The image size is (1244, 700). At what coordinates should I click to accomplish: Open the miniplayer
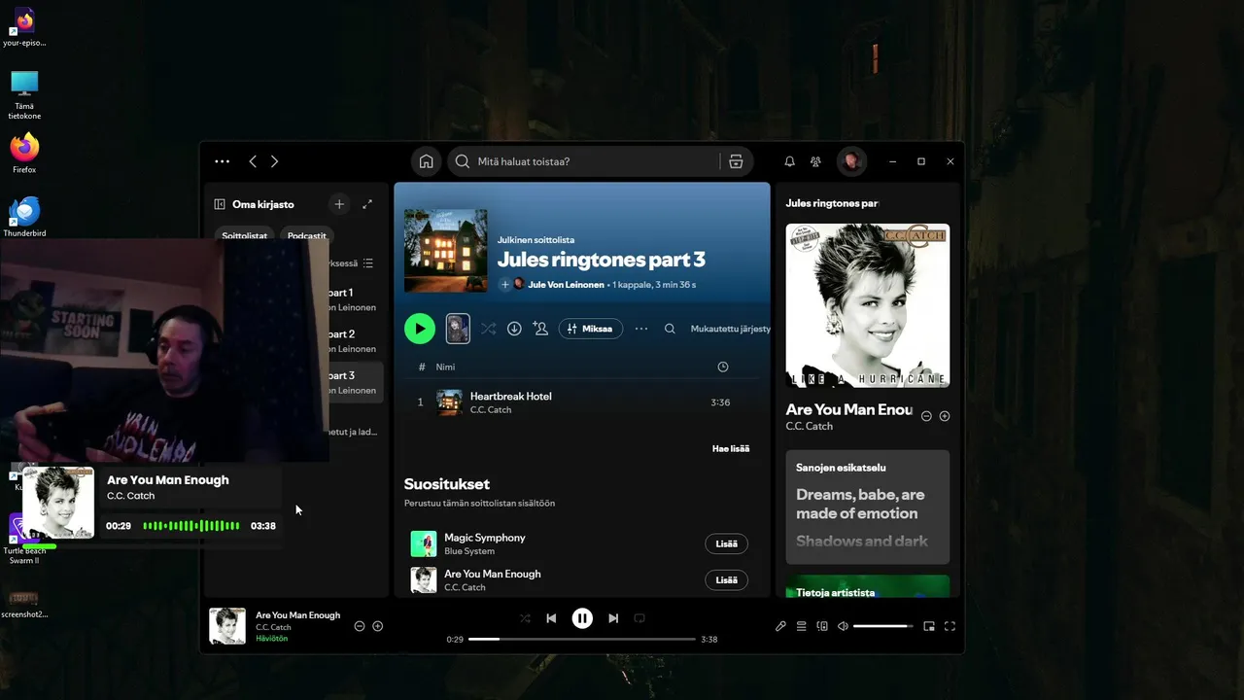click(x=929, y=626)
